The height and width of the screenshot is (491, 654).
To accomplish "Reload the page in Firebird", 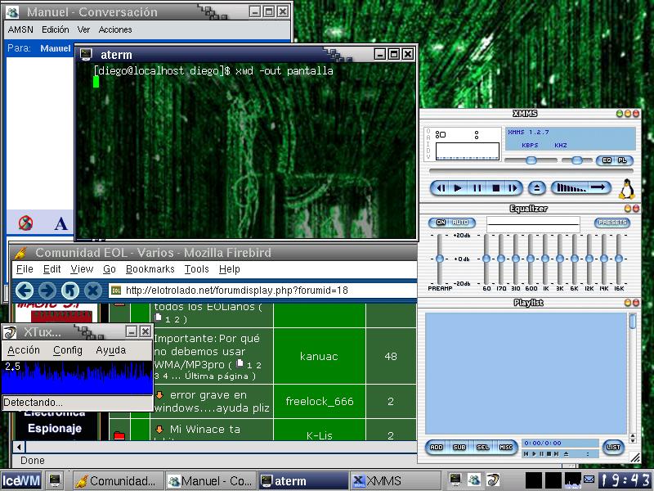I will [x=70, y=291].
